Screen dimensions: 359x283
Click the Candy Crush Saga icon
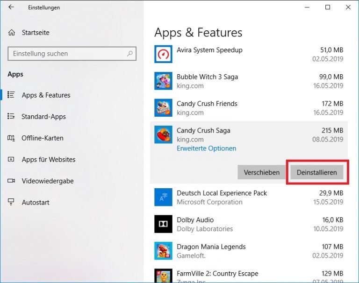point(163,134)
